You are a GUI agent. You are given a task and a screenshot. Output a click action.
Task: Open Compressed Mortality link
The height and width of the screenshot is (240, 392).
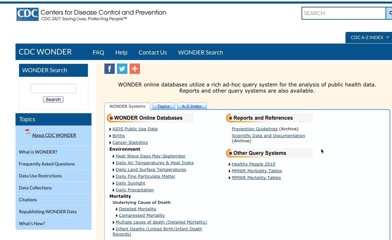pos(142,215)
